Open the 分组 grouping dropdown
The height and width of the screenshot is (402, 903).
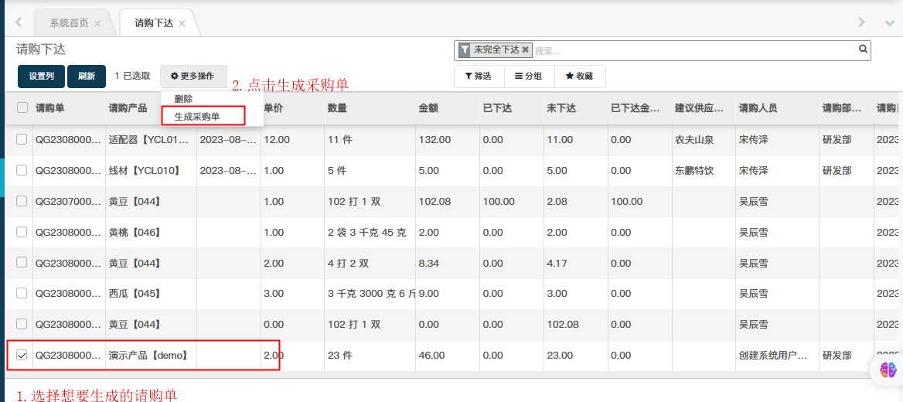tap(529, 77)
